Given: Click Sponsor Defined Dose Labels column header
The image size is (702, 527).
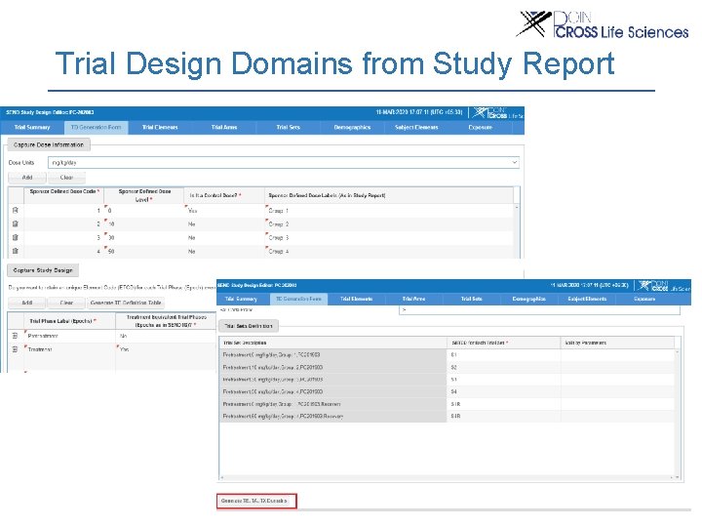Looking at the screenshot, I should [389, 195].
